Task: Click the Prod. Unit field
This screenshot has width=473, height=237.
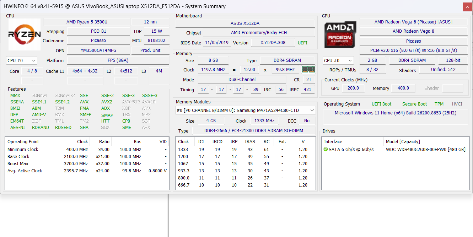Action: [150, 50]
